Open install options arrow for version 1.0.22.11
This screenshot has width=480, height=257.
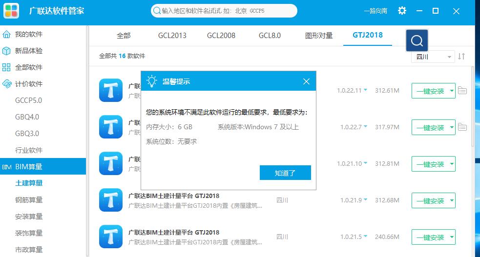[452, 91]
